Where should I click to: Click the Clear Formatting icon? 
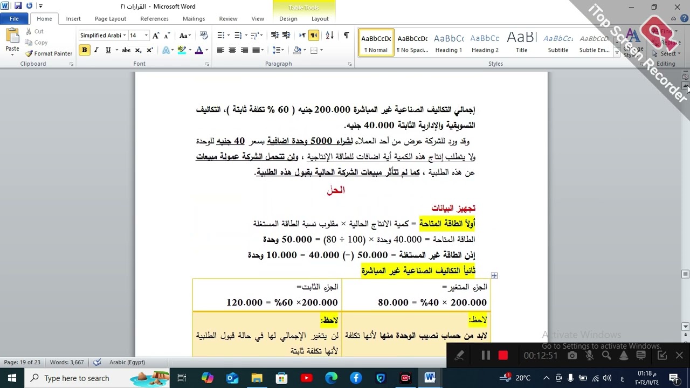tap(204, 36)
